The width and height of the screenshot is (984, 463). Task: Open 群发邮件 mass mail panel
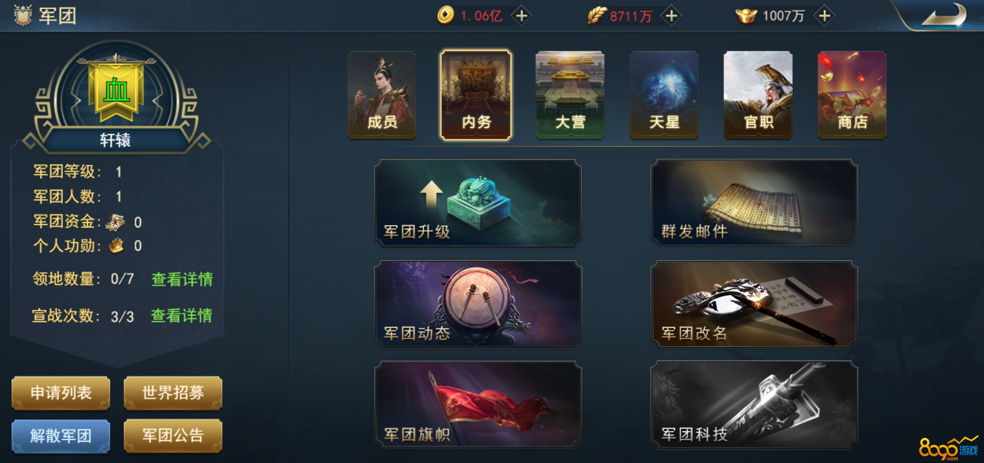tap(754, 203)
